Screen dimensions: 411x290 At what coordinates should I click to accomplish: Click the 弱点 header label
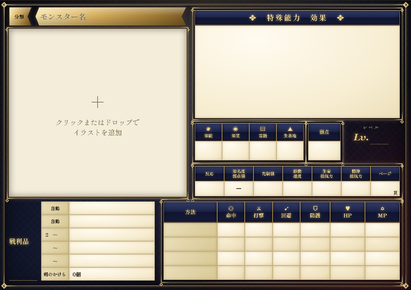tap(324, 132)
